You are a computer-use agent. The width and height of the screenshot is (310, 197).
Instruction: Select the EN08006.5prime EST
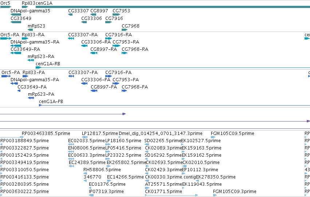point(71,152)
